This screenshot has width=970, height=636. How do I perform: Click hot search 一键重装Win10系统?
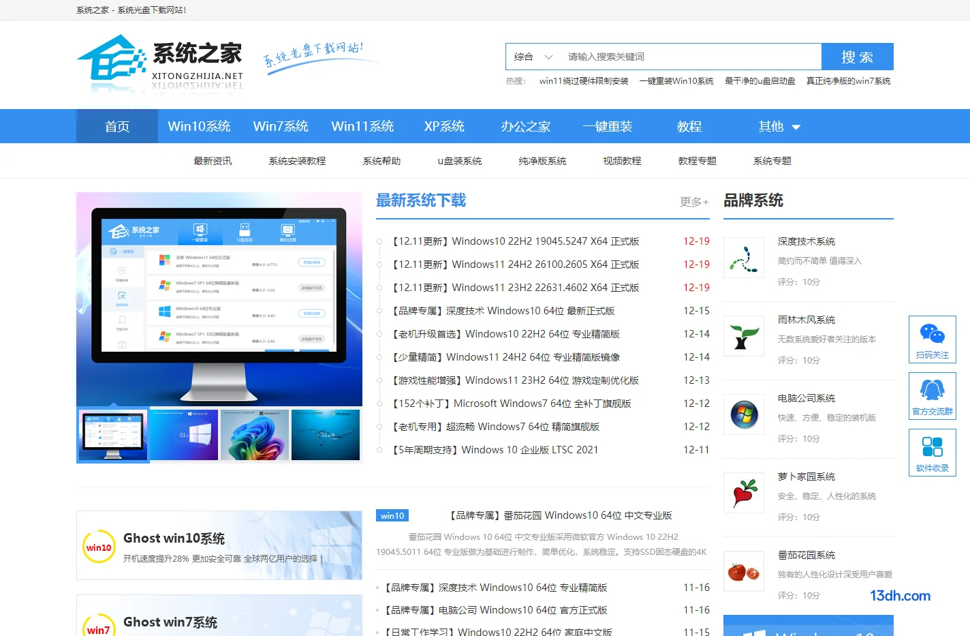[x=676, y=80]
